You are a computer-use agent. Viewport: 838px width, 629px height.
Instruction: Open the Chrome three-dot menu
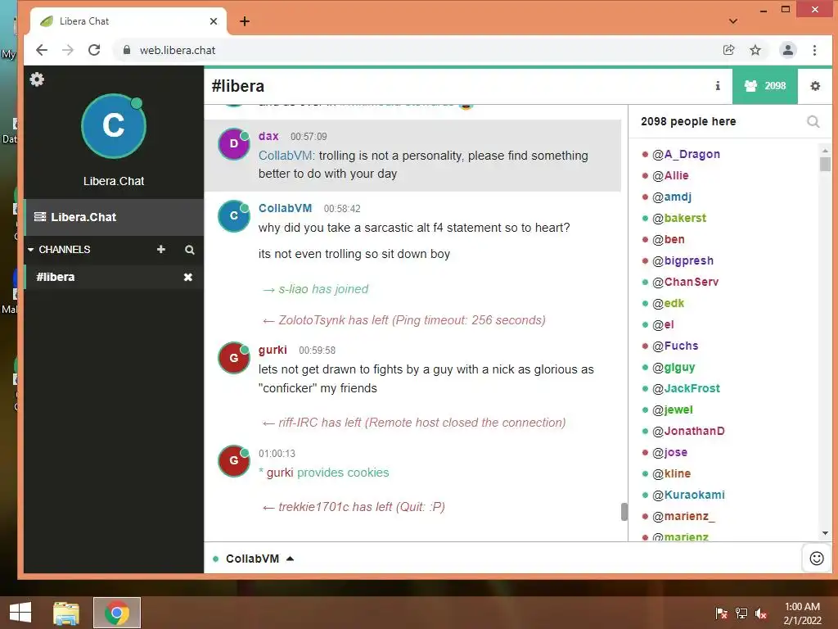(x=814, y=50)
